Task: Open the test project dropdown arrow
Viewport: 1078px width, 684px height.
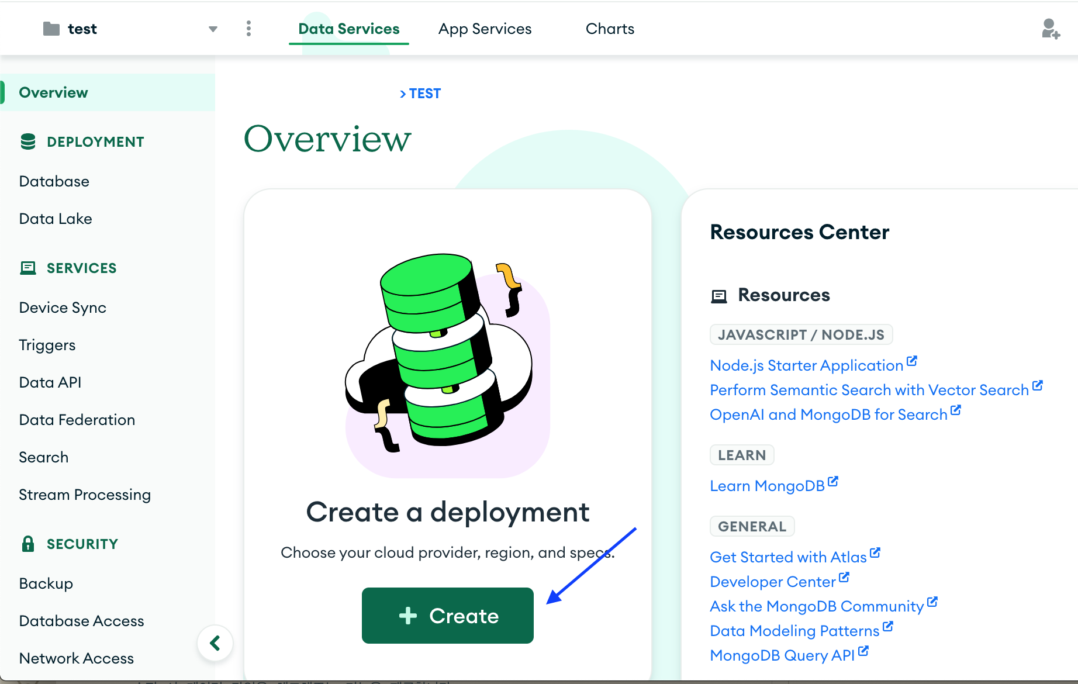Action: [x=213, y=29]
